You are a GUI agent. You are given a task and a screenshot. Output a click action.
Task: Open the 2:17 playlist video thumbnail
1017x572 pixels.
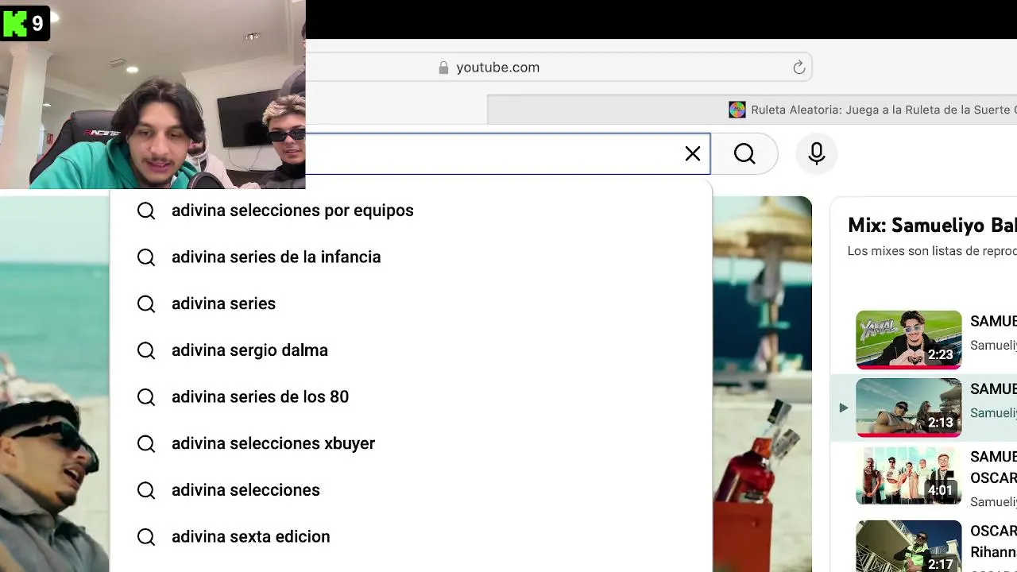click(x=908, y=546)
